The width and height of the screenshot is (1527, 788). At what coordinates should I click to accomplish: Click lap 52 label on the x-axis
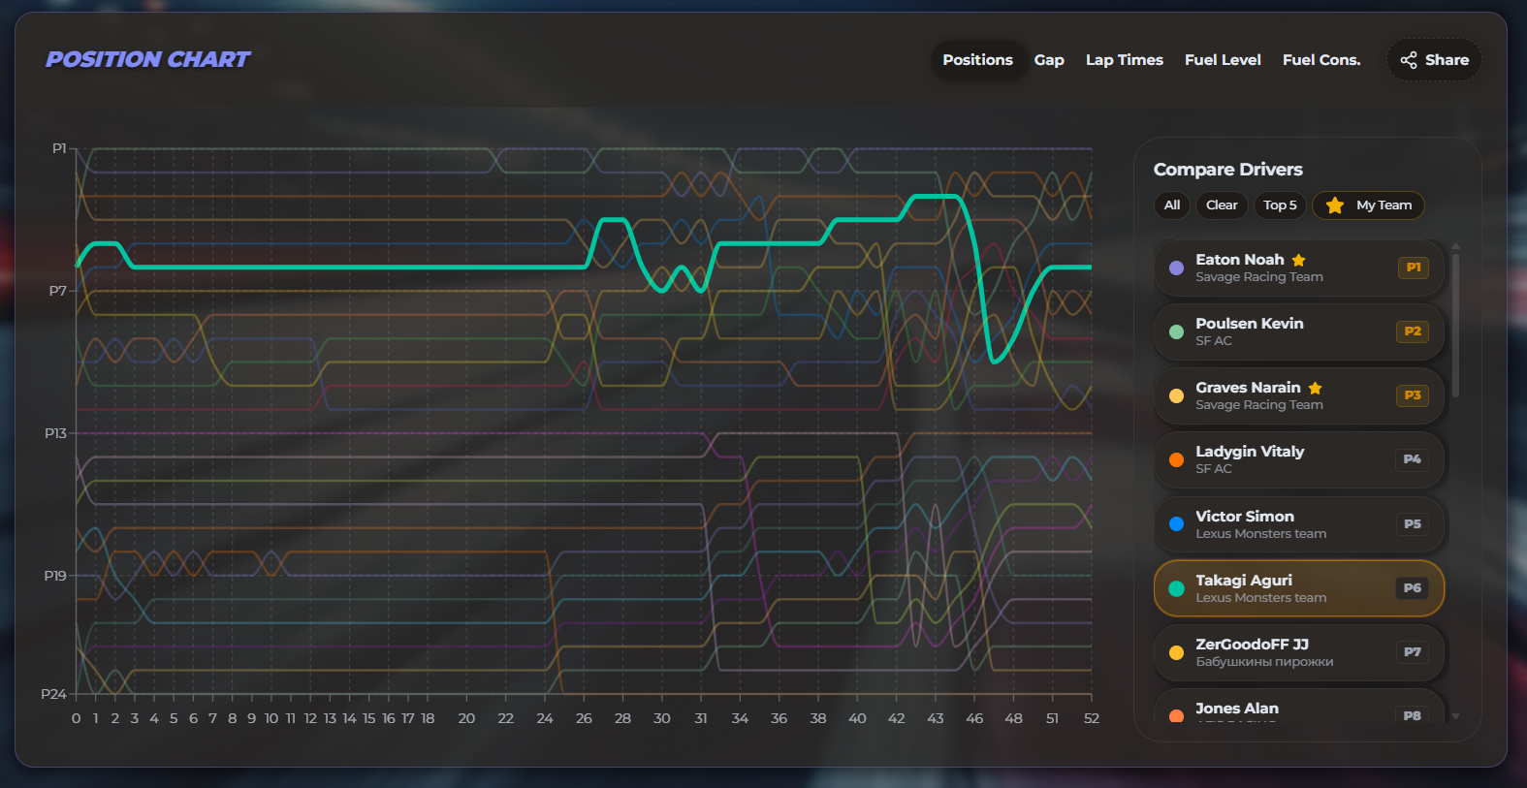point(1092,718)
